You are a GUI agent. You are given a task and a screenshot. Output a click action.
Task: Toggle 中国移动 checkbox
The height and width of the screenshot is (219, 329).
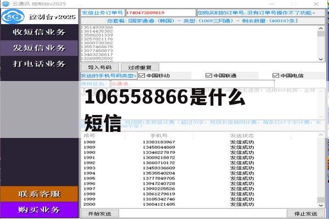click(142, 76)
